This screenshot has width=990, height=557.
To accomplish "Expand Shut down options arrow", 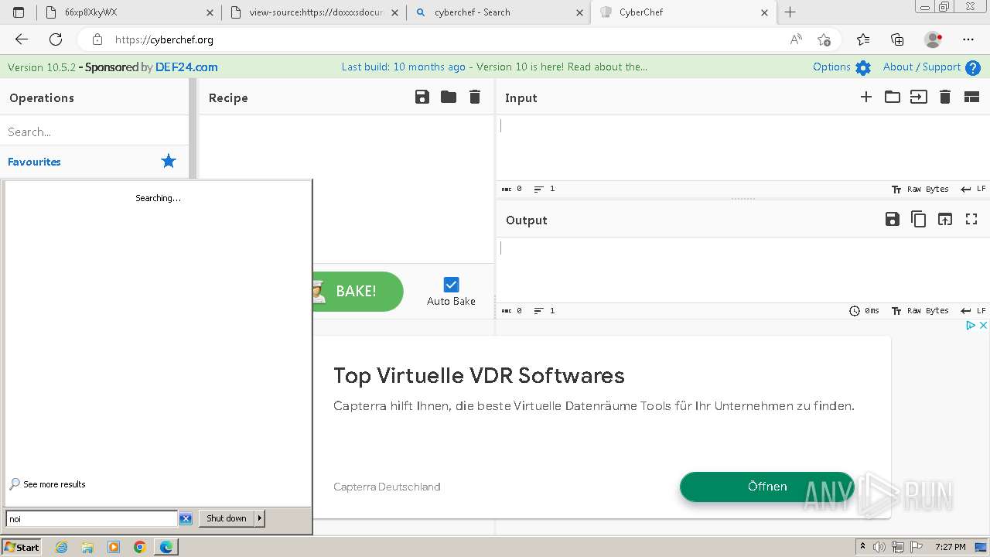I will pos(260,518).
